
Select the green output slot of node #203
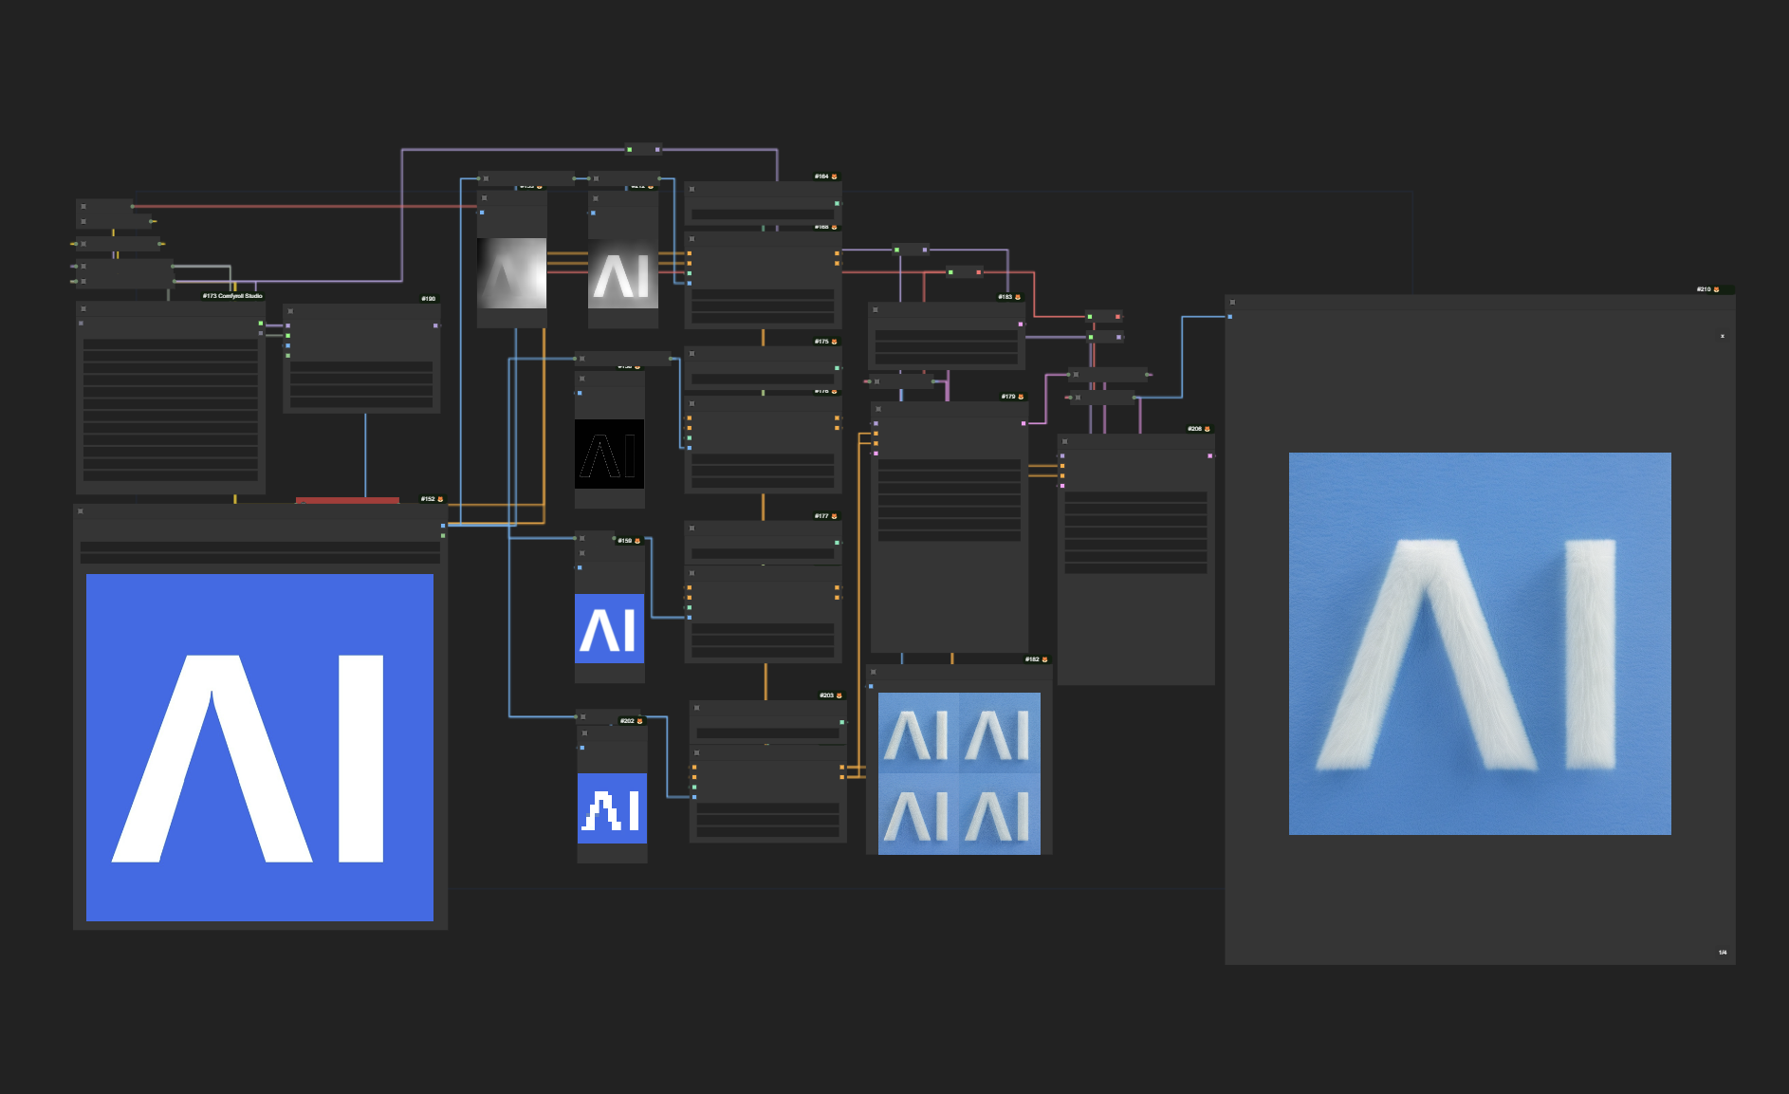842,722
